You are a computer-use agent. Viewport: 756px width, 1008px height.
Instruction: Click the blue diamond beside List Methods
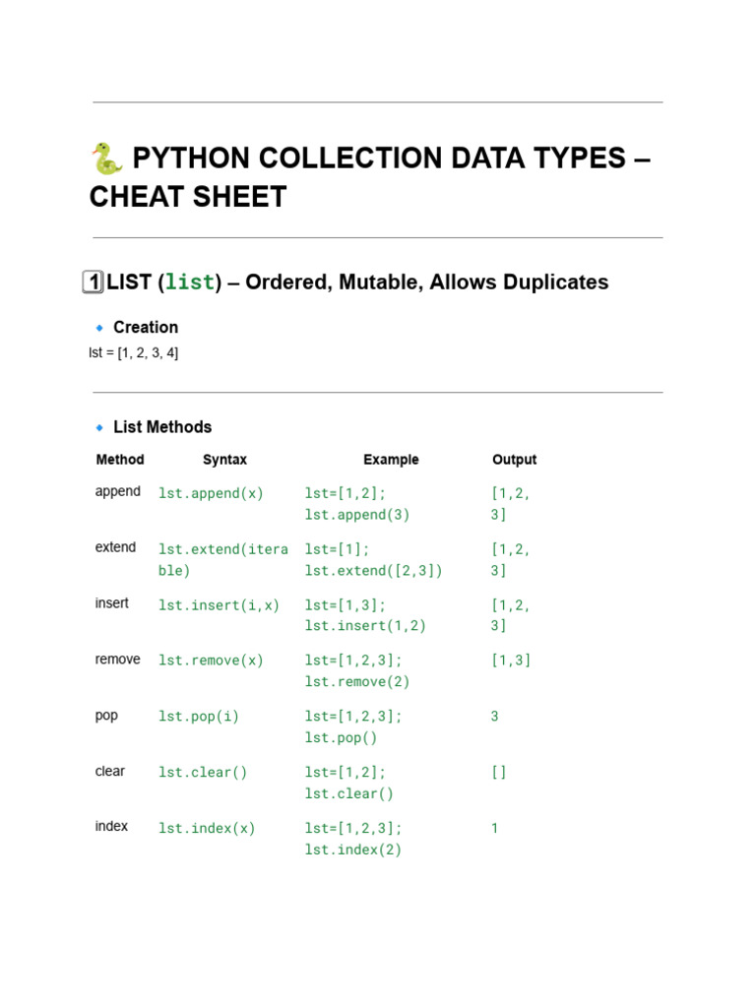click(99, 427)
